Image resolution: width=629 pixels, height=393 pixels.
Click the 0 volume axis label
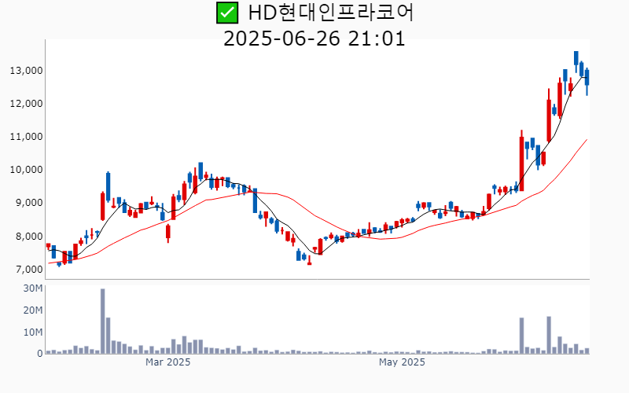click(40, 354)
